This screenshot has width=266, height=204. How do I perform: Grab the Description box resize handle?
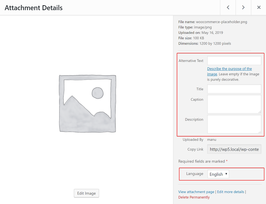[x=260, y=132]
